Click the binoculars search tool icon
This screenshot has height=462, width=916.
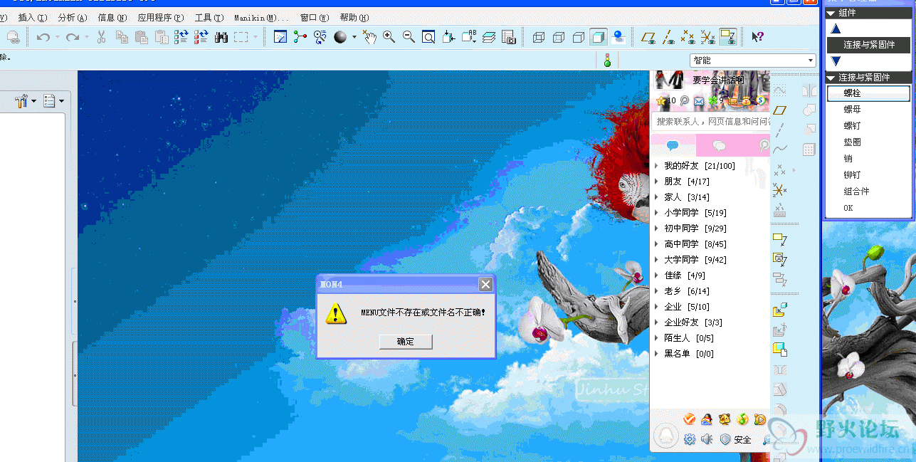221,37
